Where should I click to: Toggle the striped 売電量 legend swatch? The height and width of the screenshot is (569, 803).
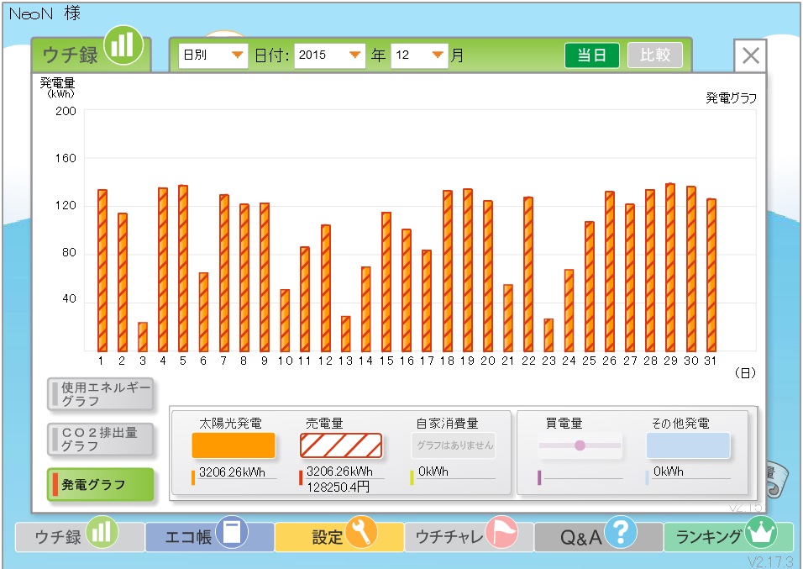[x=341, y=445]
